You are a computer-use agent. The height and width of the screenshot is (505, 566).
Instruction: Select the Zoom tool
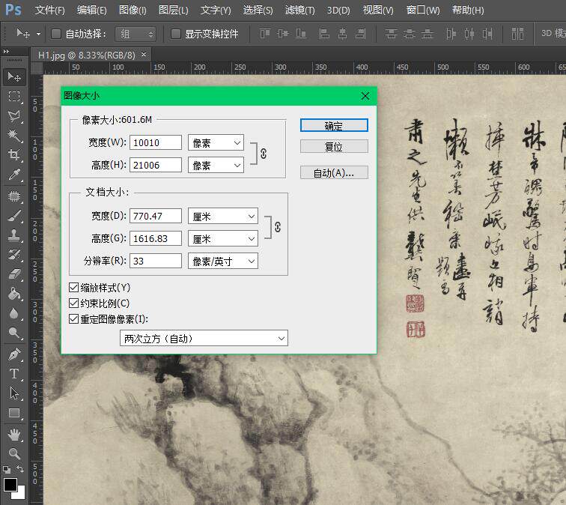[x=14, y=453]
